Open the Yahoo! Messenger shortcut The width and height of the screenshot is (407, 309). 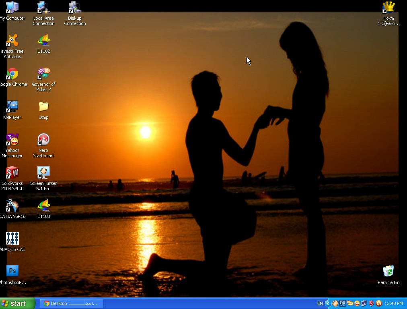coord(12,140)
